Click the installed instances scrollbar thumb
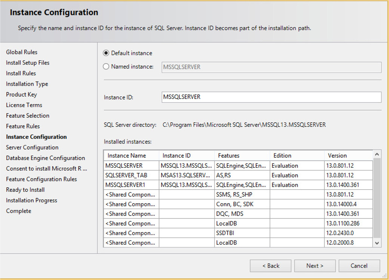Viewport: 389px width, 280px height. 377,198
